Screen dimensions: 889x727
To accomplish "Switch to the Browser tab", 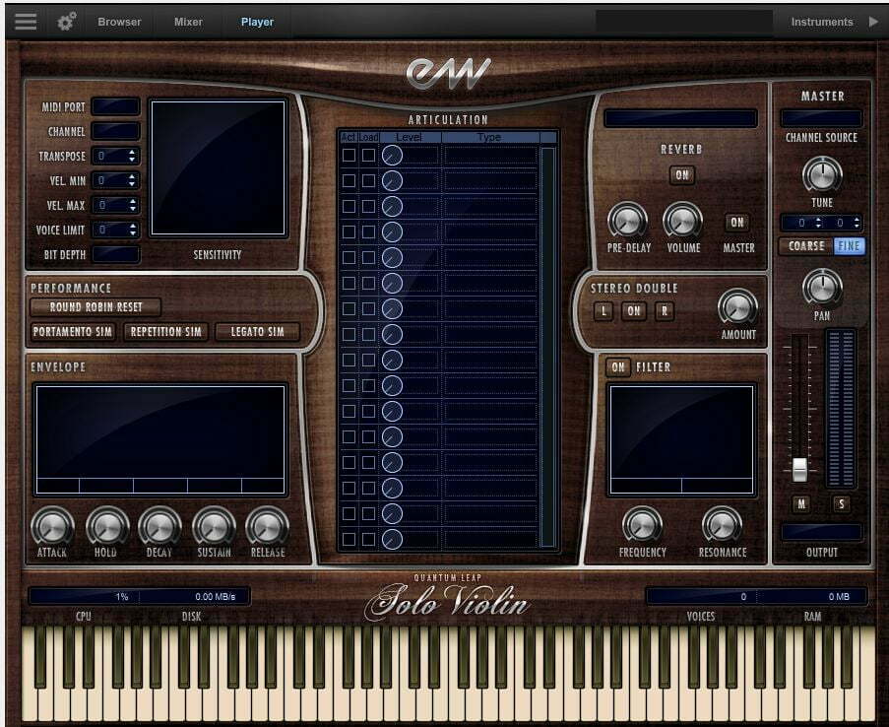I will click(x=119, y=22).
